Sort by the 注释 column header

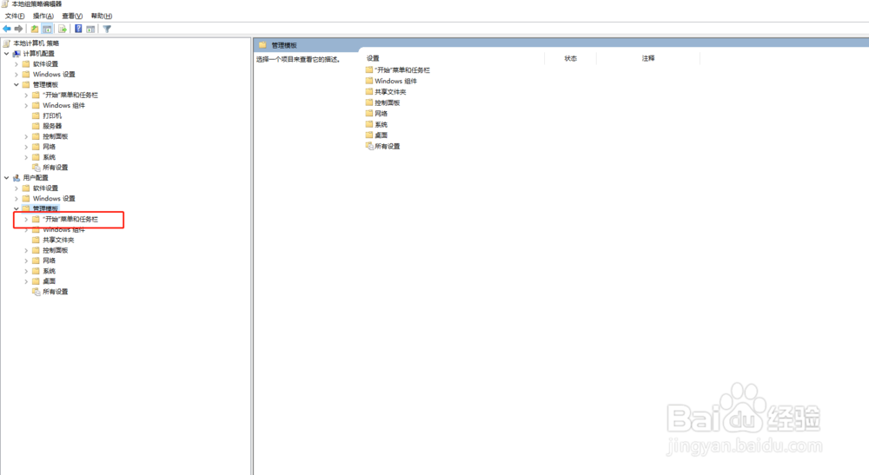[648, 58]
